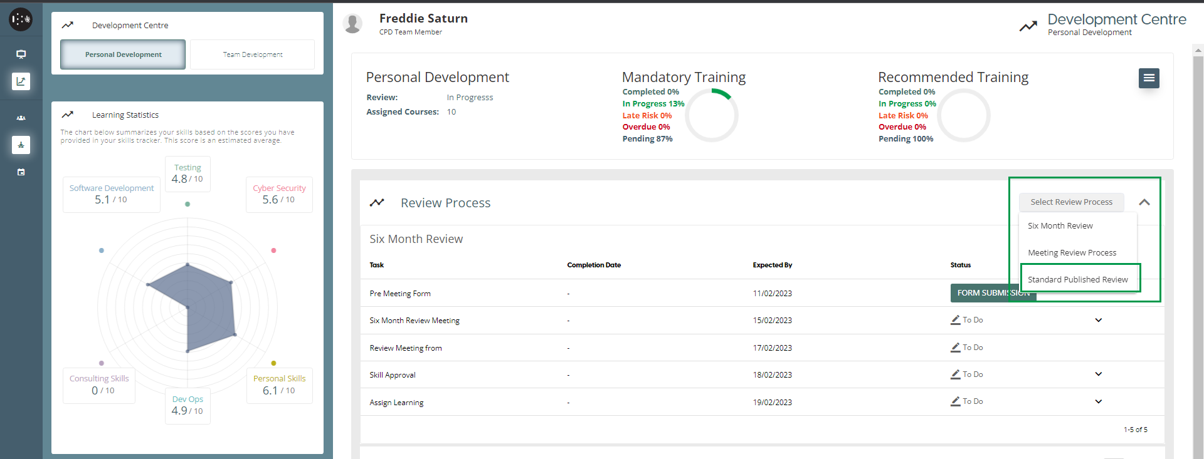The height and width of the screenshot is (459, 1204).
Task: Click the scroll-up arrow on the page scrollbar
Action: (x=1198, y=50)
